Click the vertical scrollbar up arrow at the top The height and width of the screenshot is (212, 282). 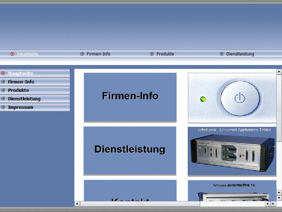(x=279, y=72)
